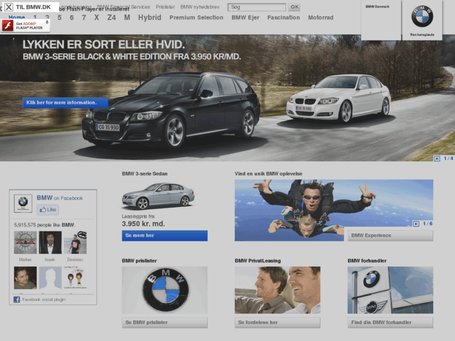This screenshot has height=341, width=455.
Task: Click the 'Se fordelene her' button
Action: tap(277, 322)
